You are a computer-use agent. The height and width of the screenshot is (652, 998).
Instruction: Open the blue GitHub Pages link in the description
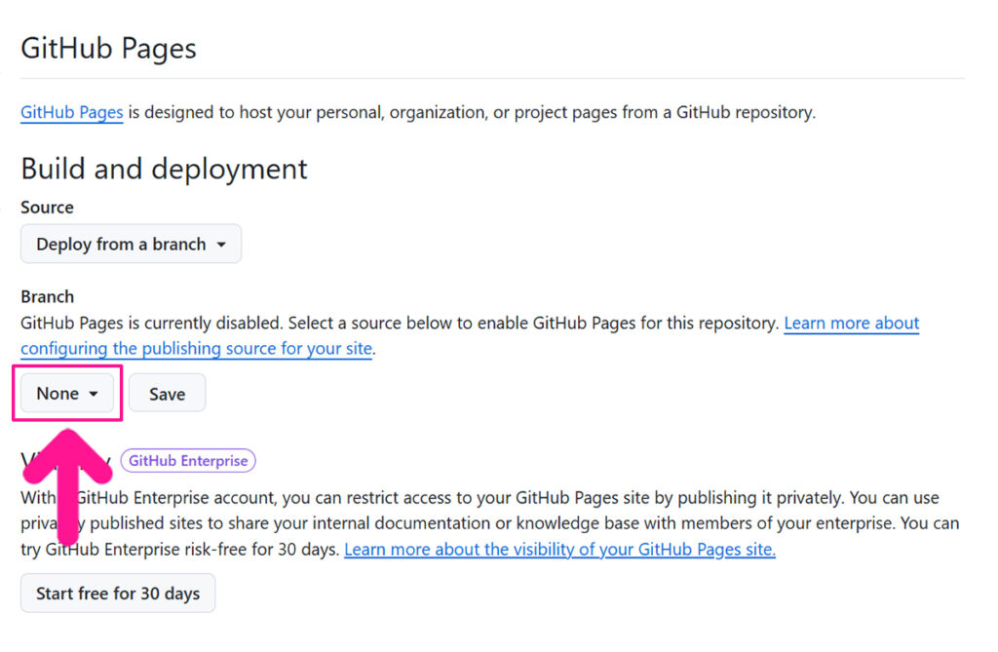pyautogui.click(x=71, y=112)
